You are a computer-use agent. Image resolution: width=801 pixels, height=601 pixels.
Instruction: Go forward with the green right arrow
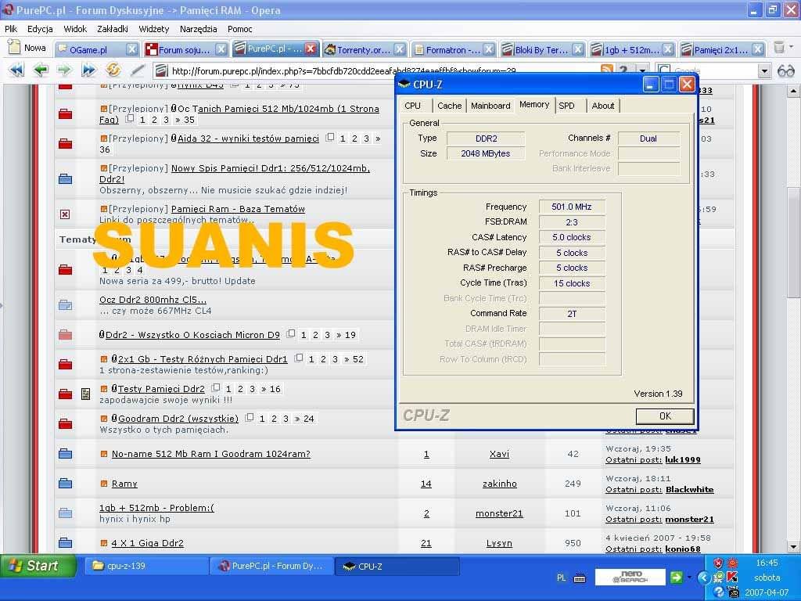64,70
